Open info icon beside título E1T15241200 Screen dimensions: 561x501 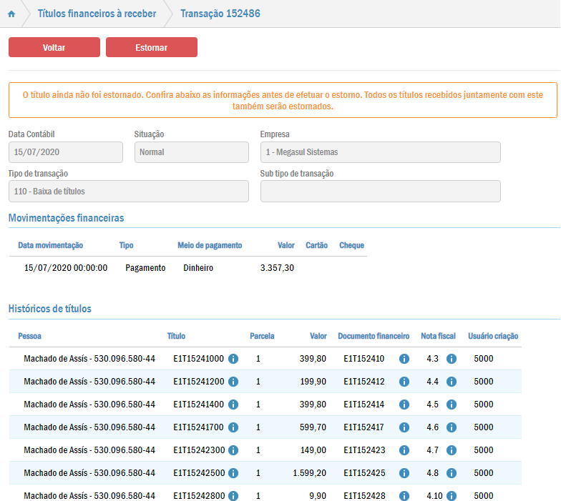233,382
